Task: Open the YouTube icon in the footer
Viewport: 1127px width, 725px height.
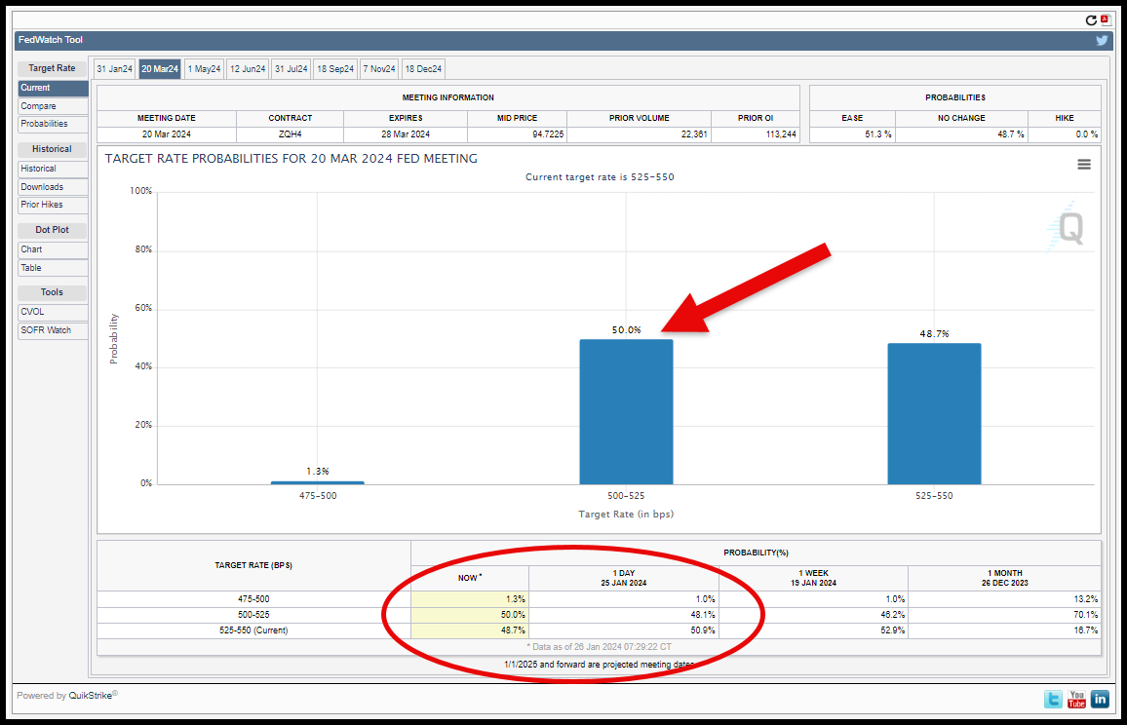Action: (1076, 699)
